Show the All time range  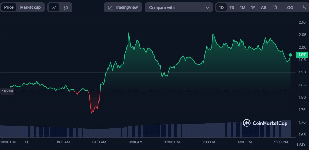point(263,7)
